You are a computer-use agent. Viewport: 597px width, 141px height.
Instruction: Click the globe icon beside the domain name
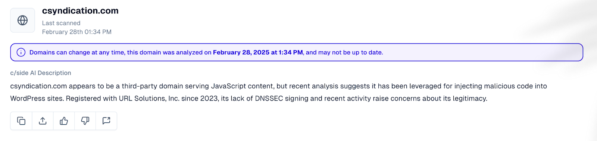(22, 20)
